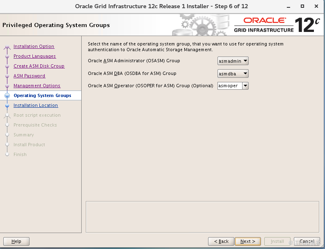Image resolution: width=325 pixels, height=249 pixels.
Task: Open the OSASM group dropdown showing asmadmin
Action: [233, 61]
